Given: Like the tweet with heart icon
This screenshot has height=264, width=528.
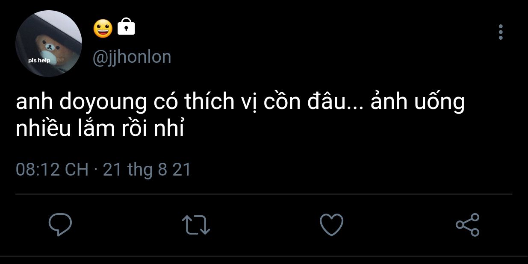Looking at the screenshot, I should [332, 225].
